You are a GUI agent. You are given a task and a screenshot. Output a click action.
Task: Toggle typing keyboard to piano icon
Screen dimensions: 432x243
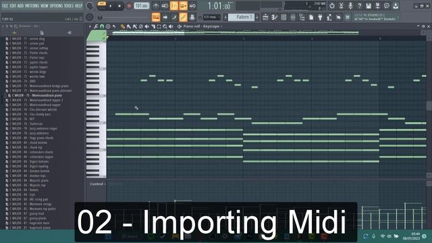[156, 18]
